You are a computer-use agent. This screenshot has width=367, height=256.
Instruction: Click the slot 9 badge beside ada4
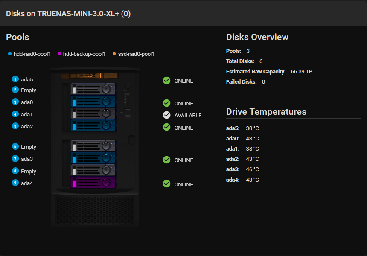15,183
